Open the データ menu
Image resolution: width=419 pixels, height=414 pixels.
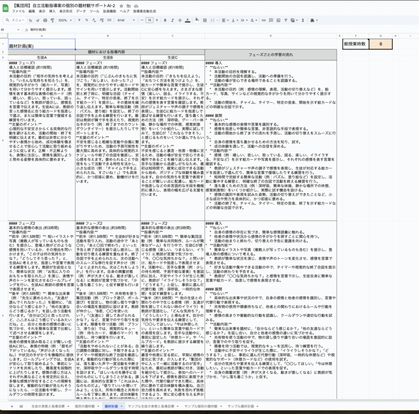point(81,11)
